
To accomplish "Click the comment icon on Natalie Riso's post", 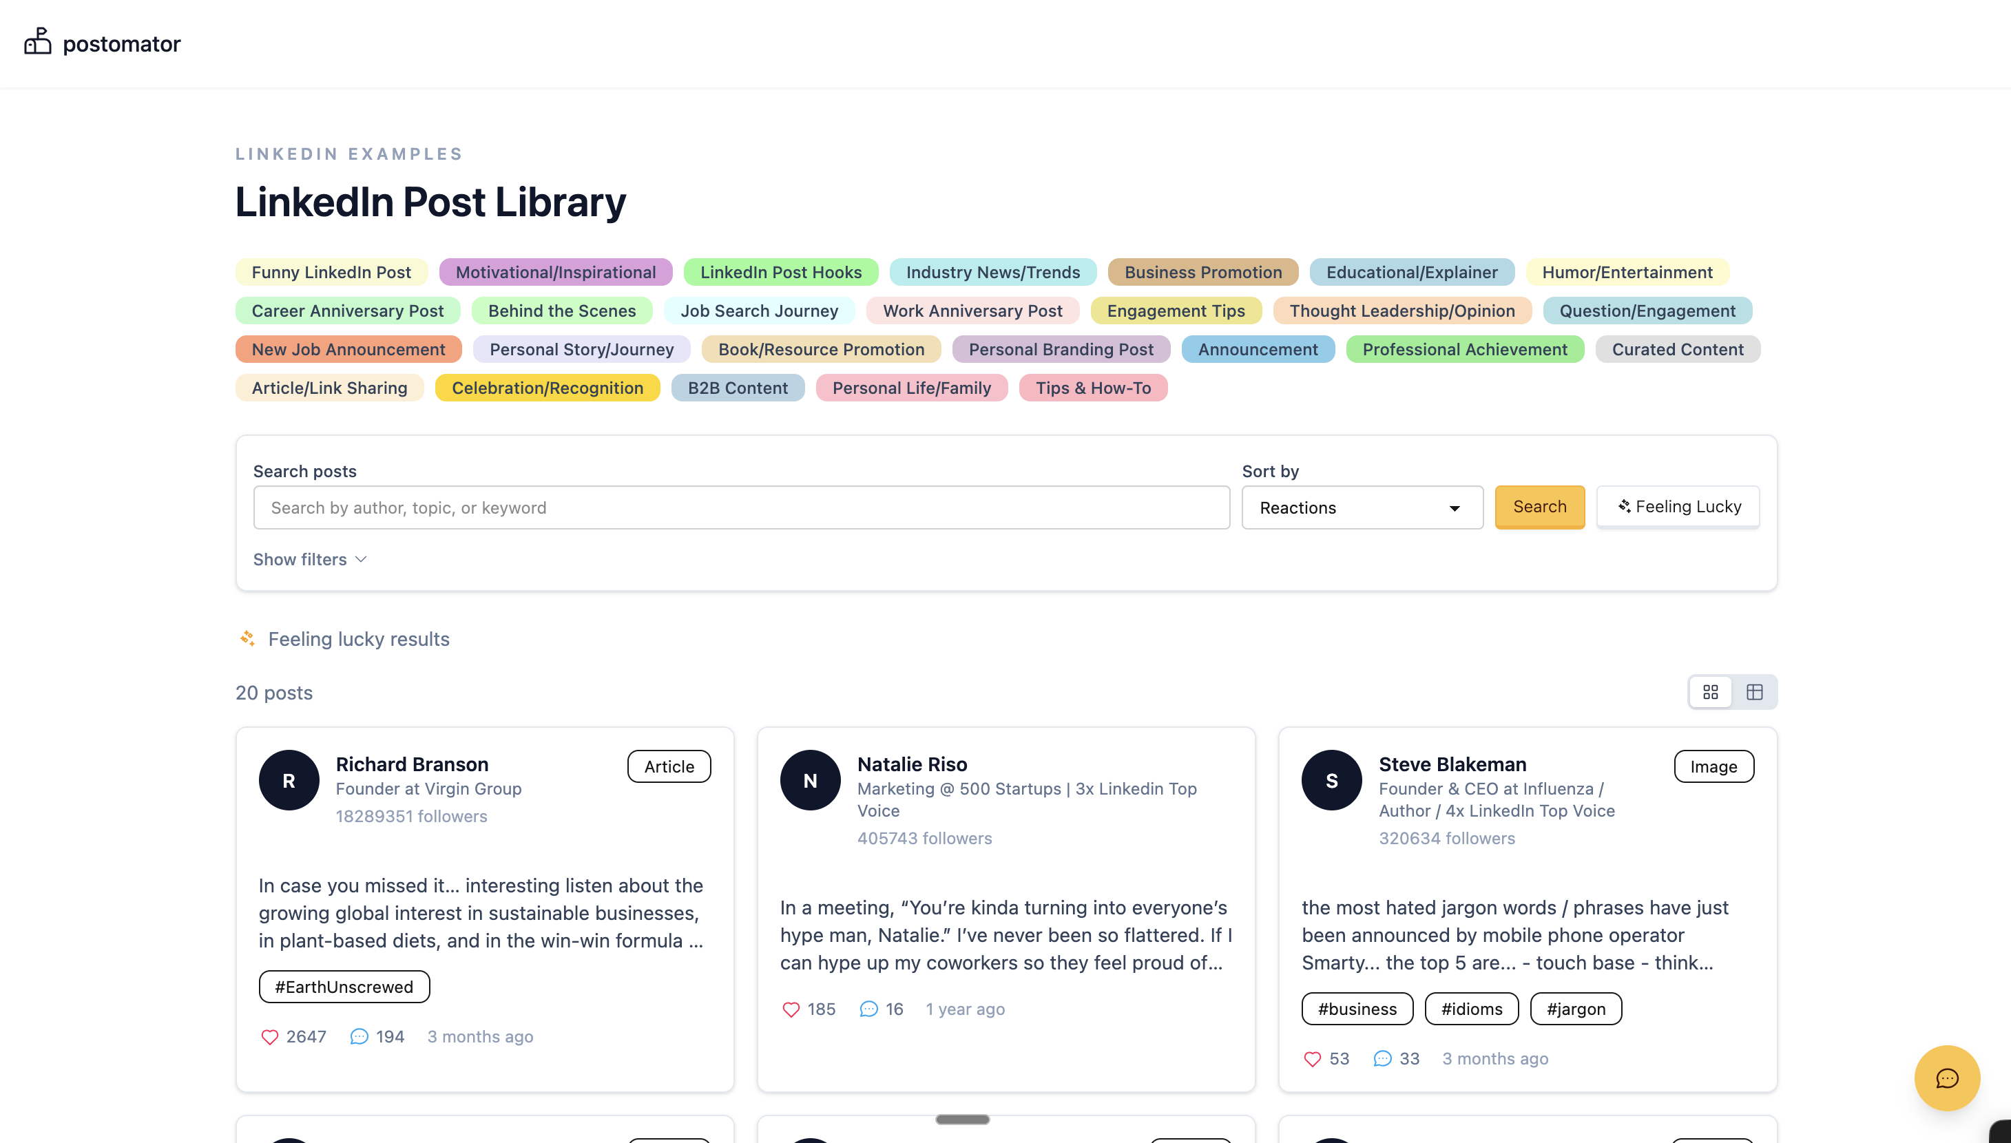I will [x=868, y=1009].
